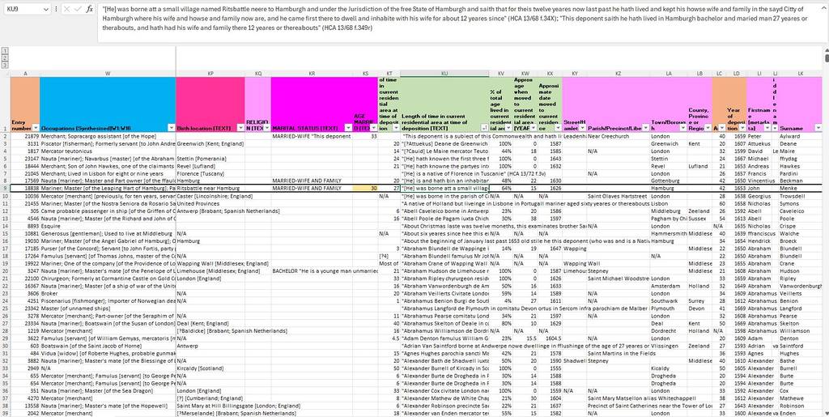Click the Enter checkmark in formula bar
829x417 pixels.
(76, 9)
